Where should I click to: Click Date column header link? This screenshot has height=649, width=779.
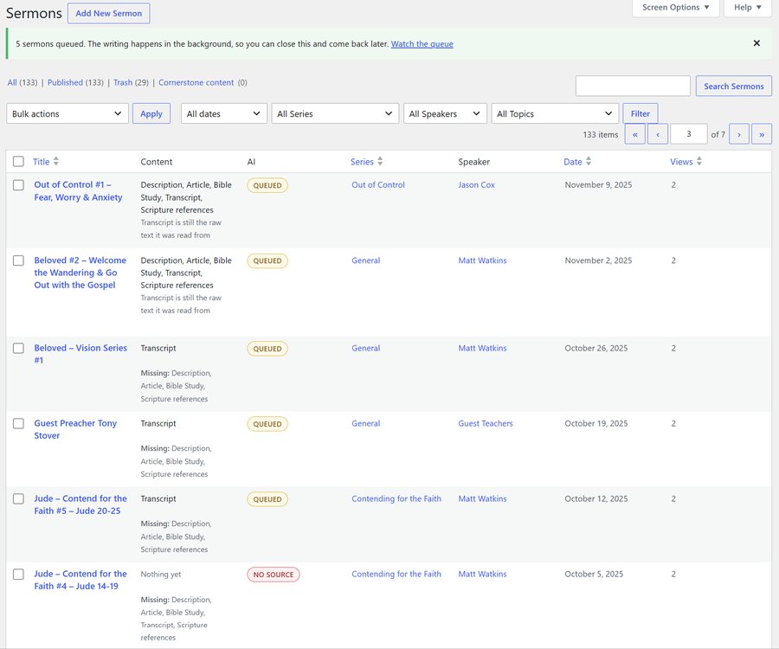point(572,161)
